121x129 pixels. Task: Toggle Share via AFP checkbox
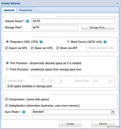click(58, 48)
